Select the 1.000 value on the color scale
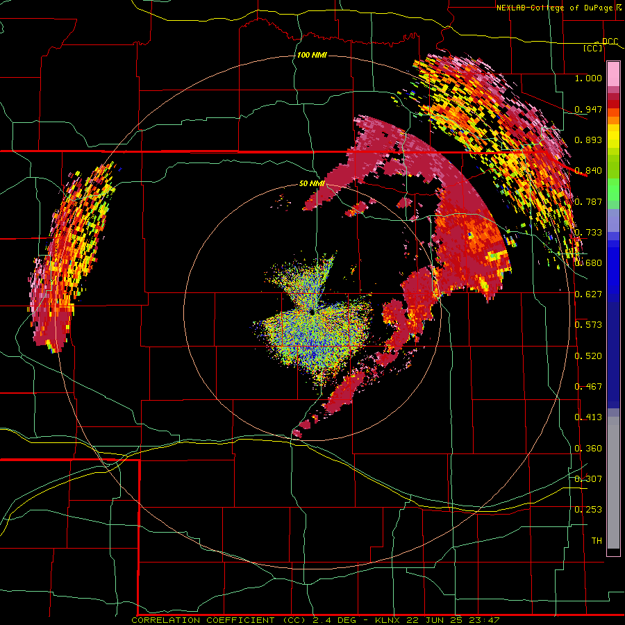The image size is (625, 625). coord(588,78)
